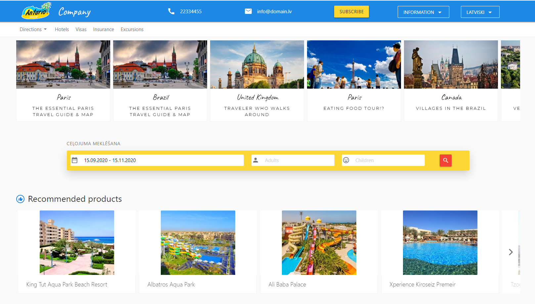
Task: Click the circular icon beside Recommended products
Action: point(20,199)
